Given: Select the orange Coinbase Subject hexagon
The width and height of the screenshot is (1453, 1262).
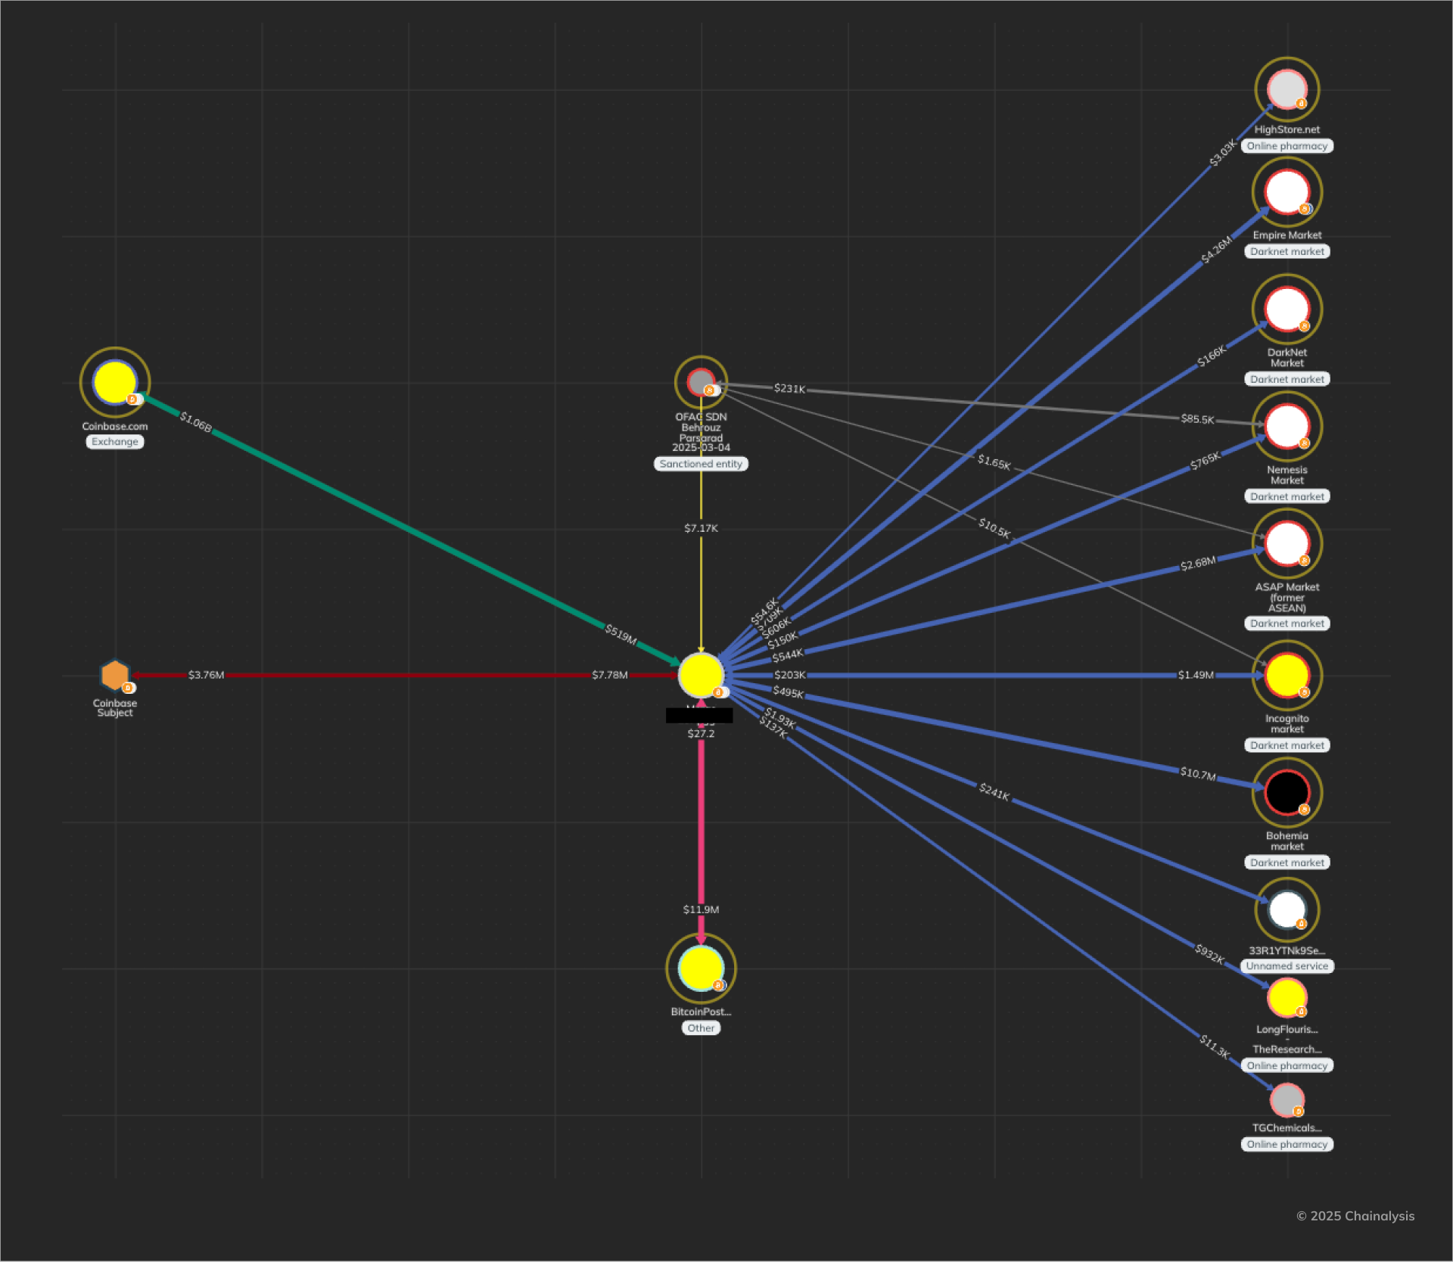Looking at the screenshot, I should [x=115, y=675].
